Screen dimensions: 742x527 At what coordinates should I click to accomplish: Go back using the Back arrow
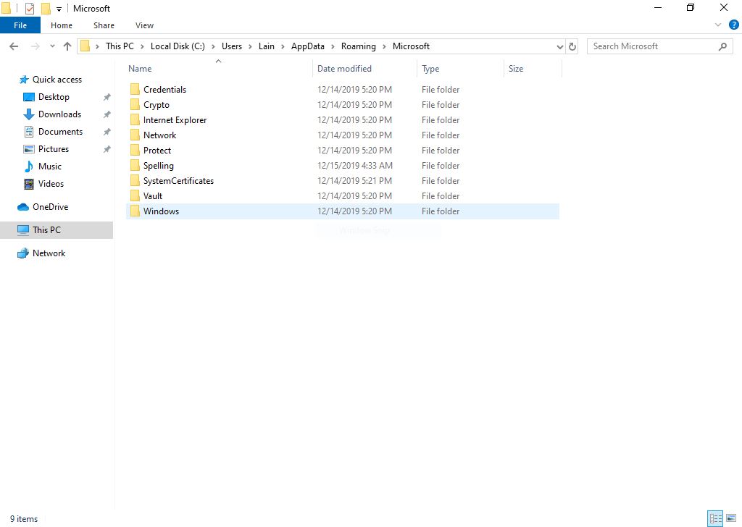point(14,46)
